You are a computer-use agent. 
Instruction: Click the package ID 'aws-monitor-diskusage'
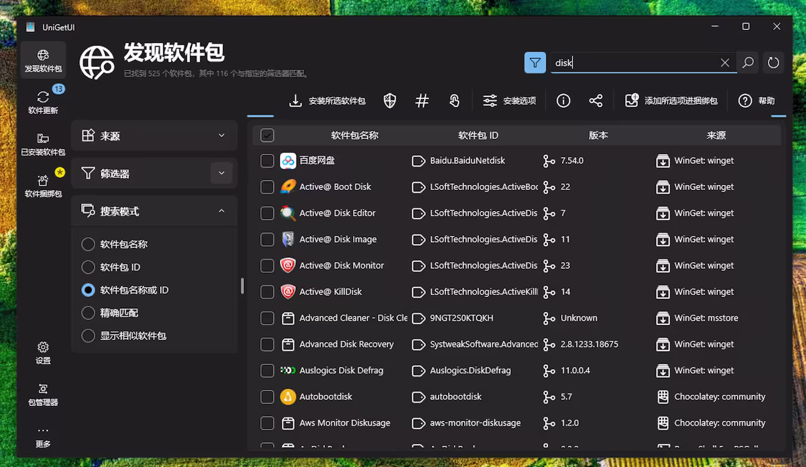475,423
